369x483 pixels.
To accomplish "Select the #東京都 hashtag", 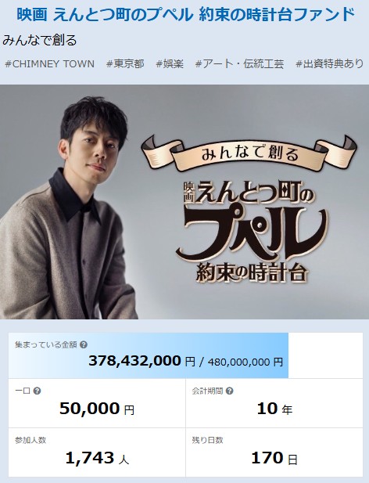I will (x=125, y=63).
